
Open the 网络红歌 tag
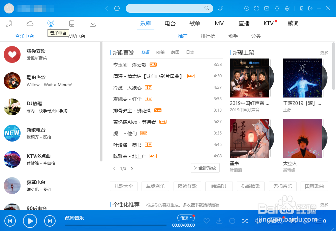(187, 186)
